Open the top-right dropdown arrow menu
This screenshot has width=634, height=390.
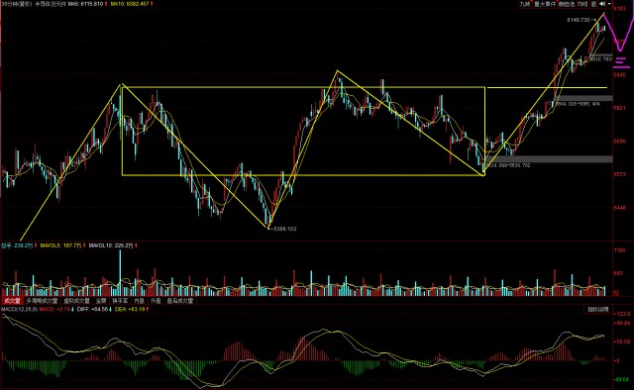click(x=609, y=4)
